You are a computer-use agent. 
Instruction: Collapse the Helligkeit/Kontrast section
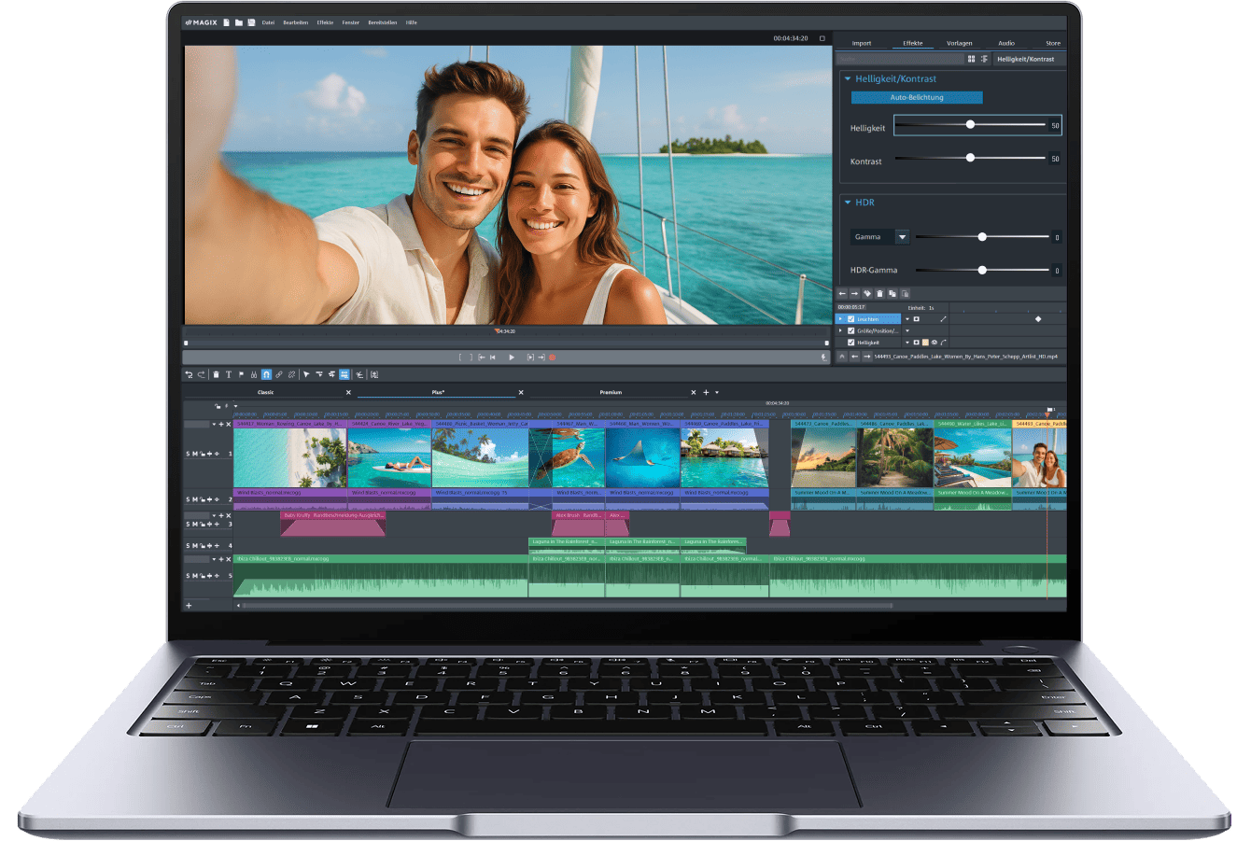(848, 79)
